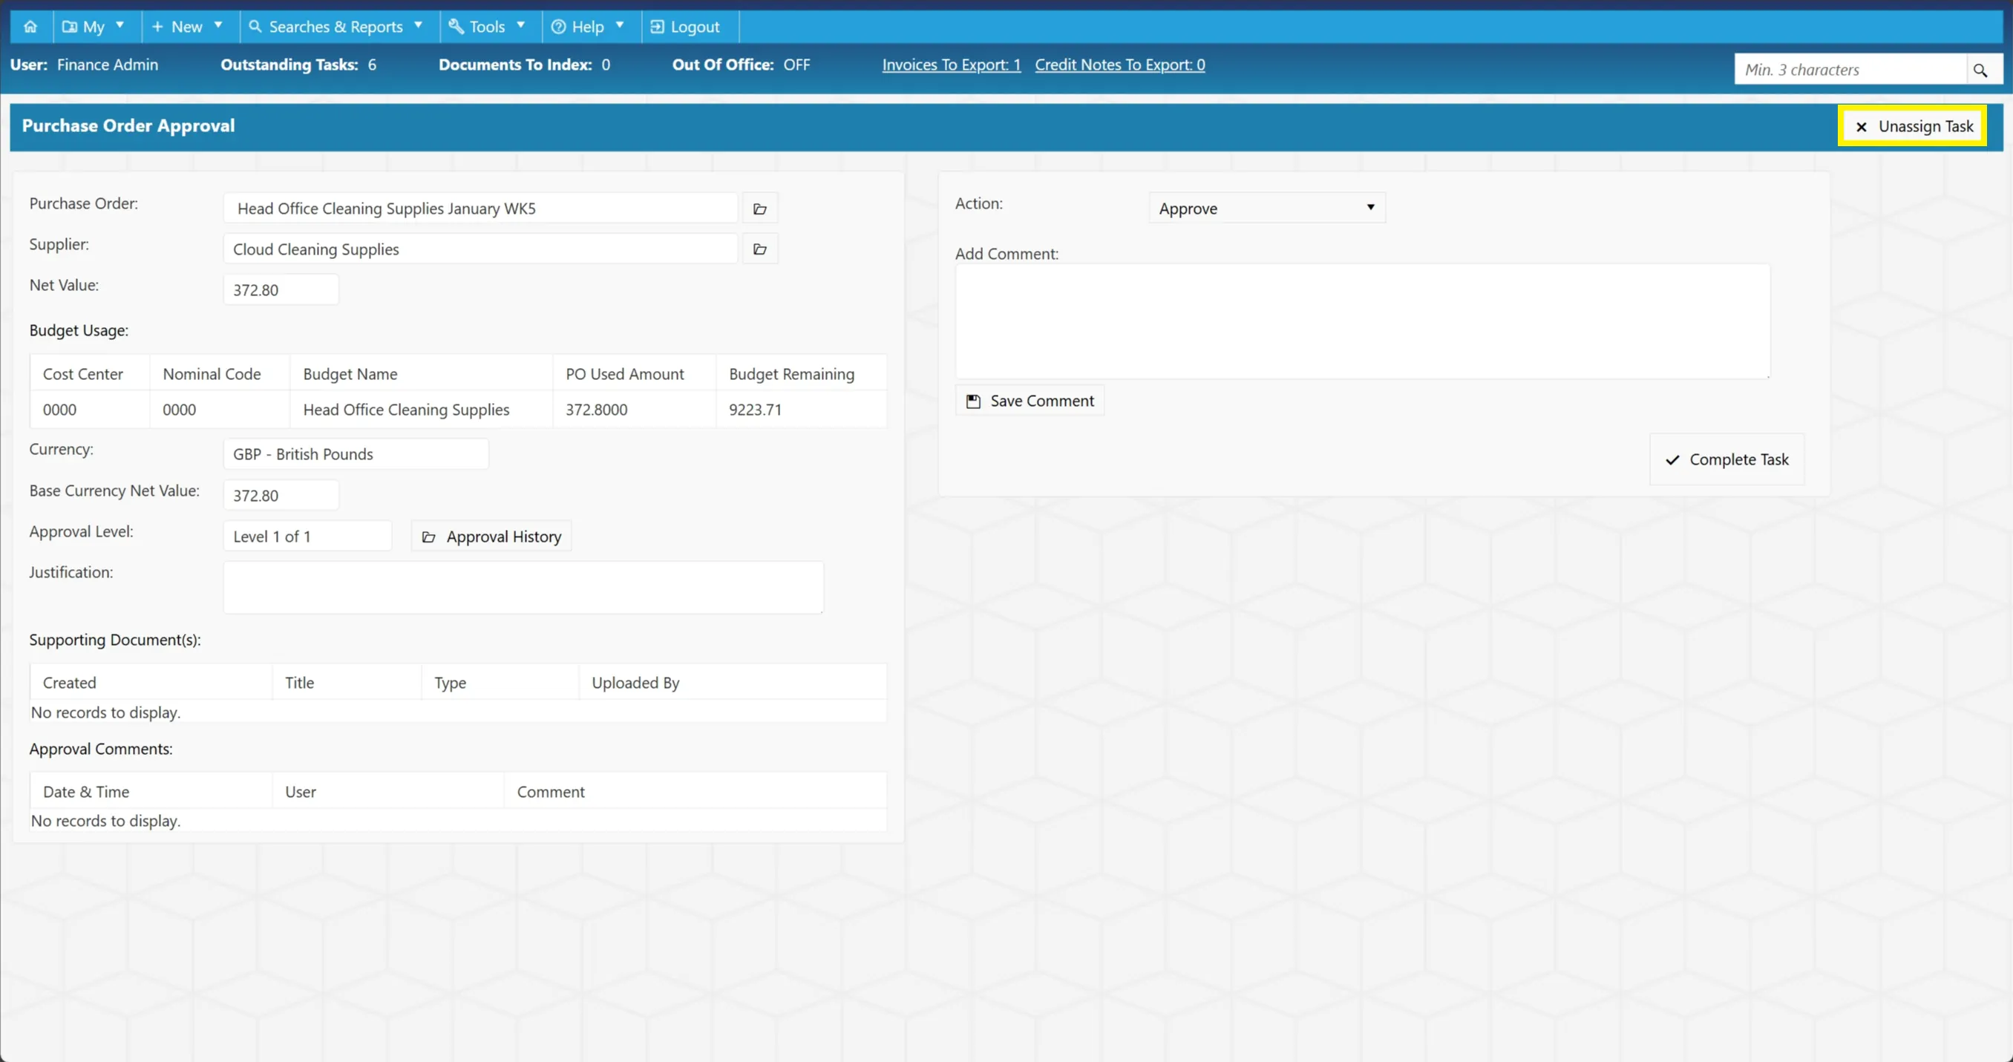Click the Title column header in Supporting Documents
The width and height of the screenshot is (2013, 1062).
point(347,682)
